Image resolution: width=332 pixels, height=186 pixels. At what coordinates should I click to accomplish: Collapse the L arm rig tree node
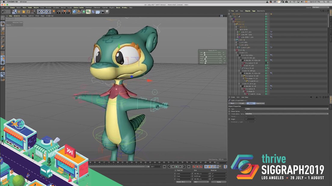pos(235,40)
